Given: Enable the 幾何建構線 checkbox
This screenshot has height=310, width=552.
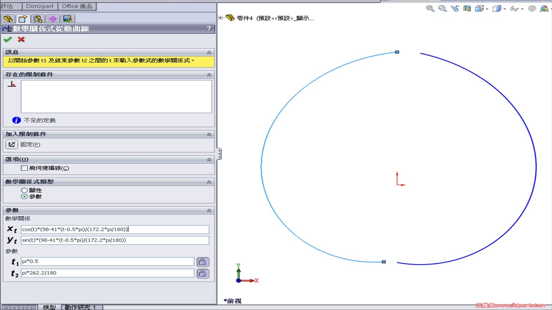Looking at the screenshot, I should 24,168.
